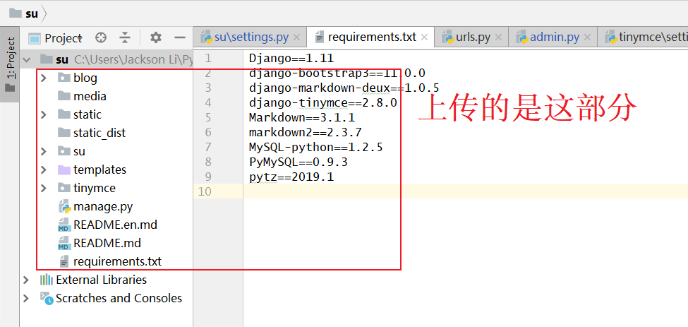Select requirements.txt in project tree
The image size is (688, 327).
(117, 261)
